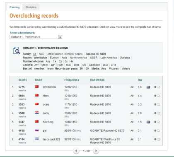Set cooling filter to LN2
174x157 pixels.
(105, 65)
